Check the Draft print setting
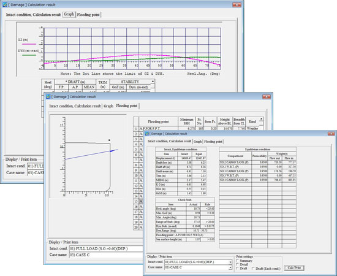Image resolution: width=337 pixels, height=276 pixels. click(238, 269)
